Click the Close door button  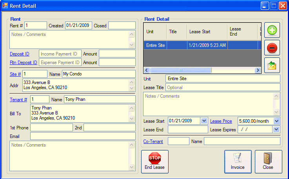click(x=268, y=162)
